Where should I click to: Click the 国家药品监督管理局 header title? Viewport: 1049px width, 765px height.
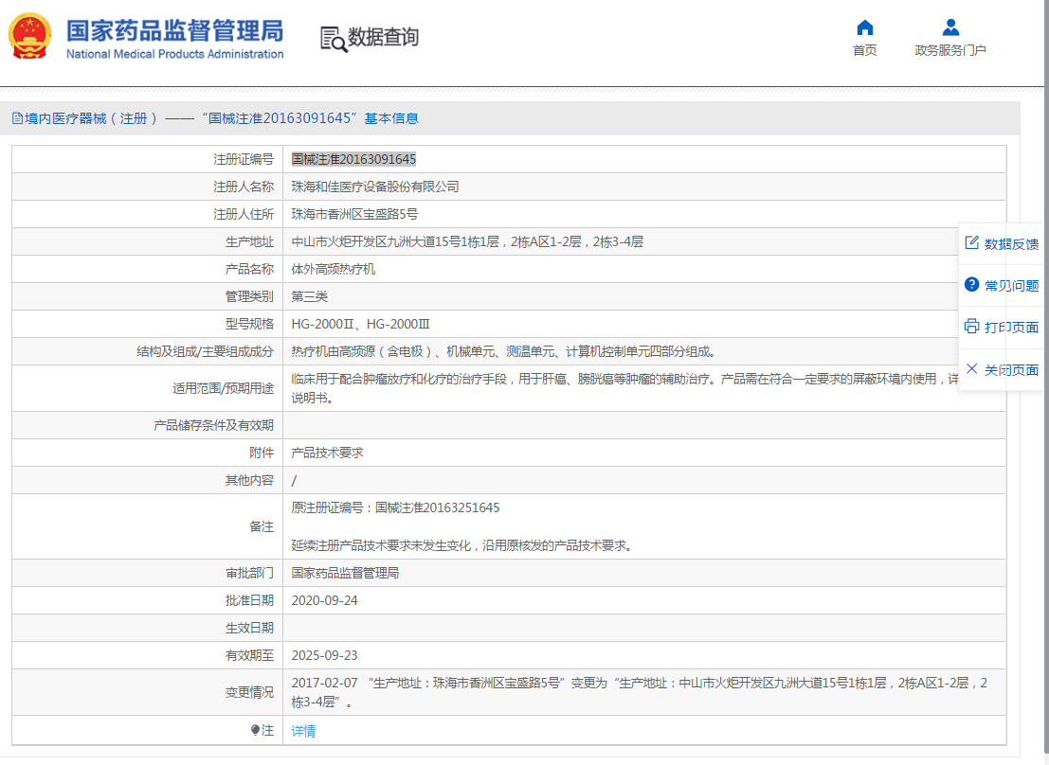point(174,30)
